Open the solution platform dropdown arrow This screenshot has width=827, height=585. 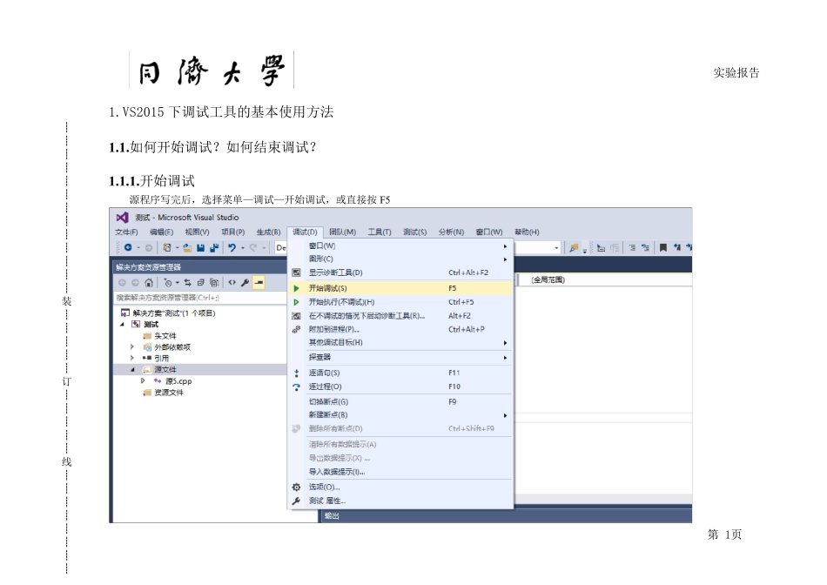point(556,248)
